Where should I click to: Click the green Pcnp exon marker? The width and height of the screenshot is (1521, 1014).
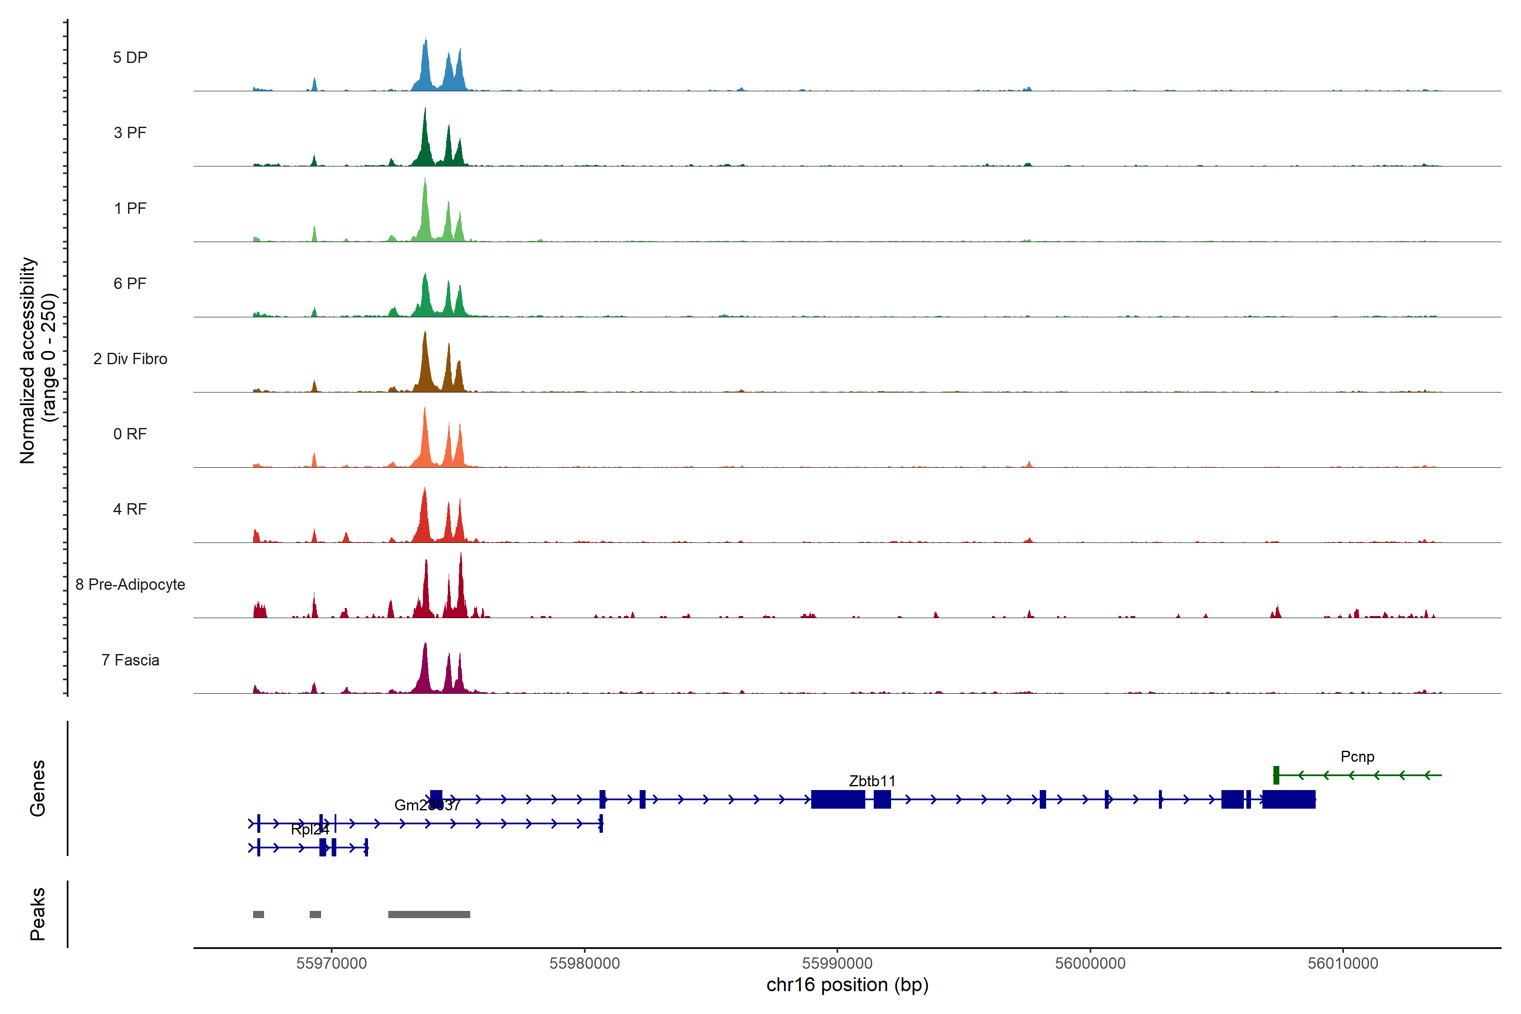[x=1276, y=775]
